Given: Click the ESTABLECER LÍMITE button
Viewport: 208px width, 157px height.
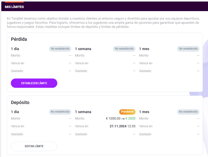Looking at the screenshot, I should click(34, 83).
